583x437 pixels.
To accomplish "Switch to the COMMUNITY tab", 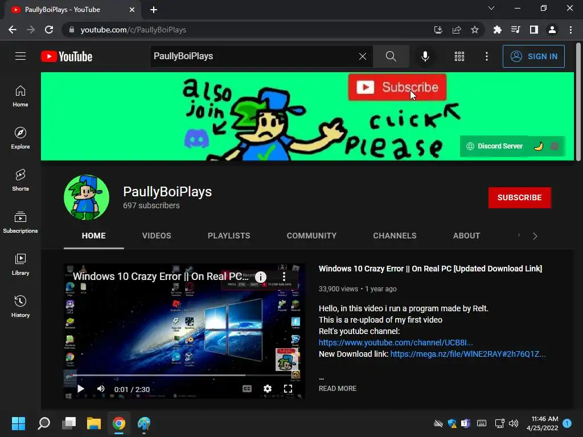I will pyautogui.click(x=311, y=236).
